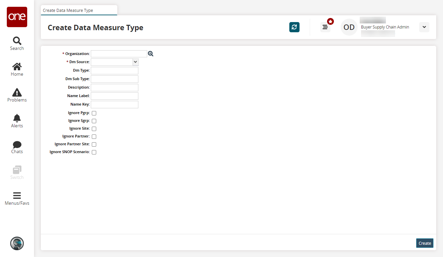The image size is (443, 257).
Task: Open the favorites list icon with star
Action: [x=325, y=27]
